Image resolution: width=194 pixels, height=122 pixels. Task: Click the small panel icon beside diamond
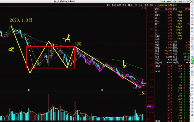[x=145, y=8]
